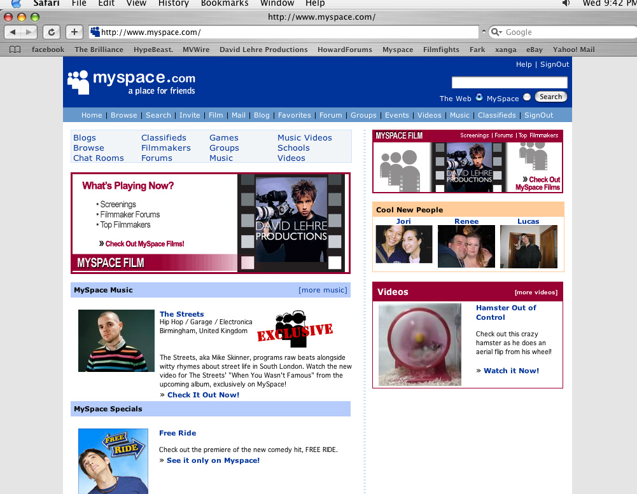
Task: Select Blog in the navigation bar
Action: coord(262,115)
